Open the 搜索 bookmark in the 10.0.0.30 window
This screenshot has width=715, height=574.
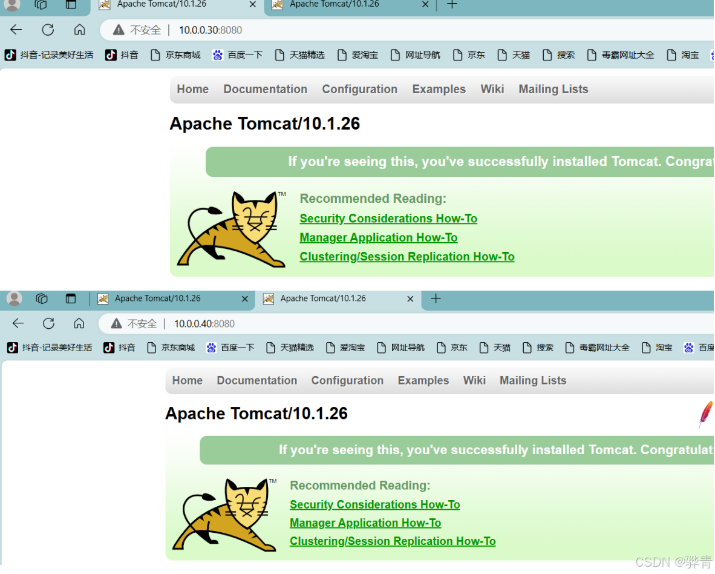558,55
